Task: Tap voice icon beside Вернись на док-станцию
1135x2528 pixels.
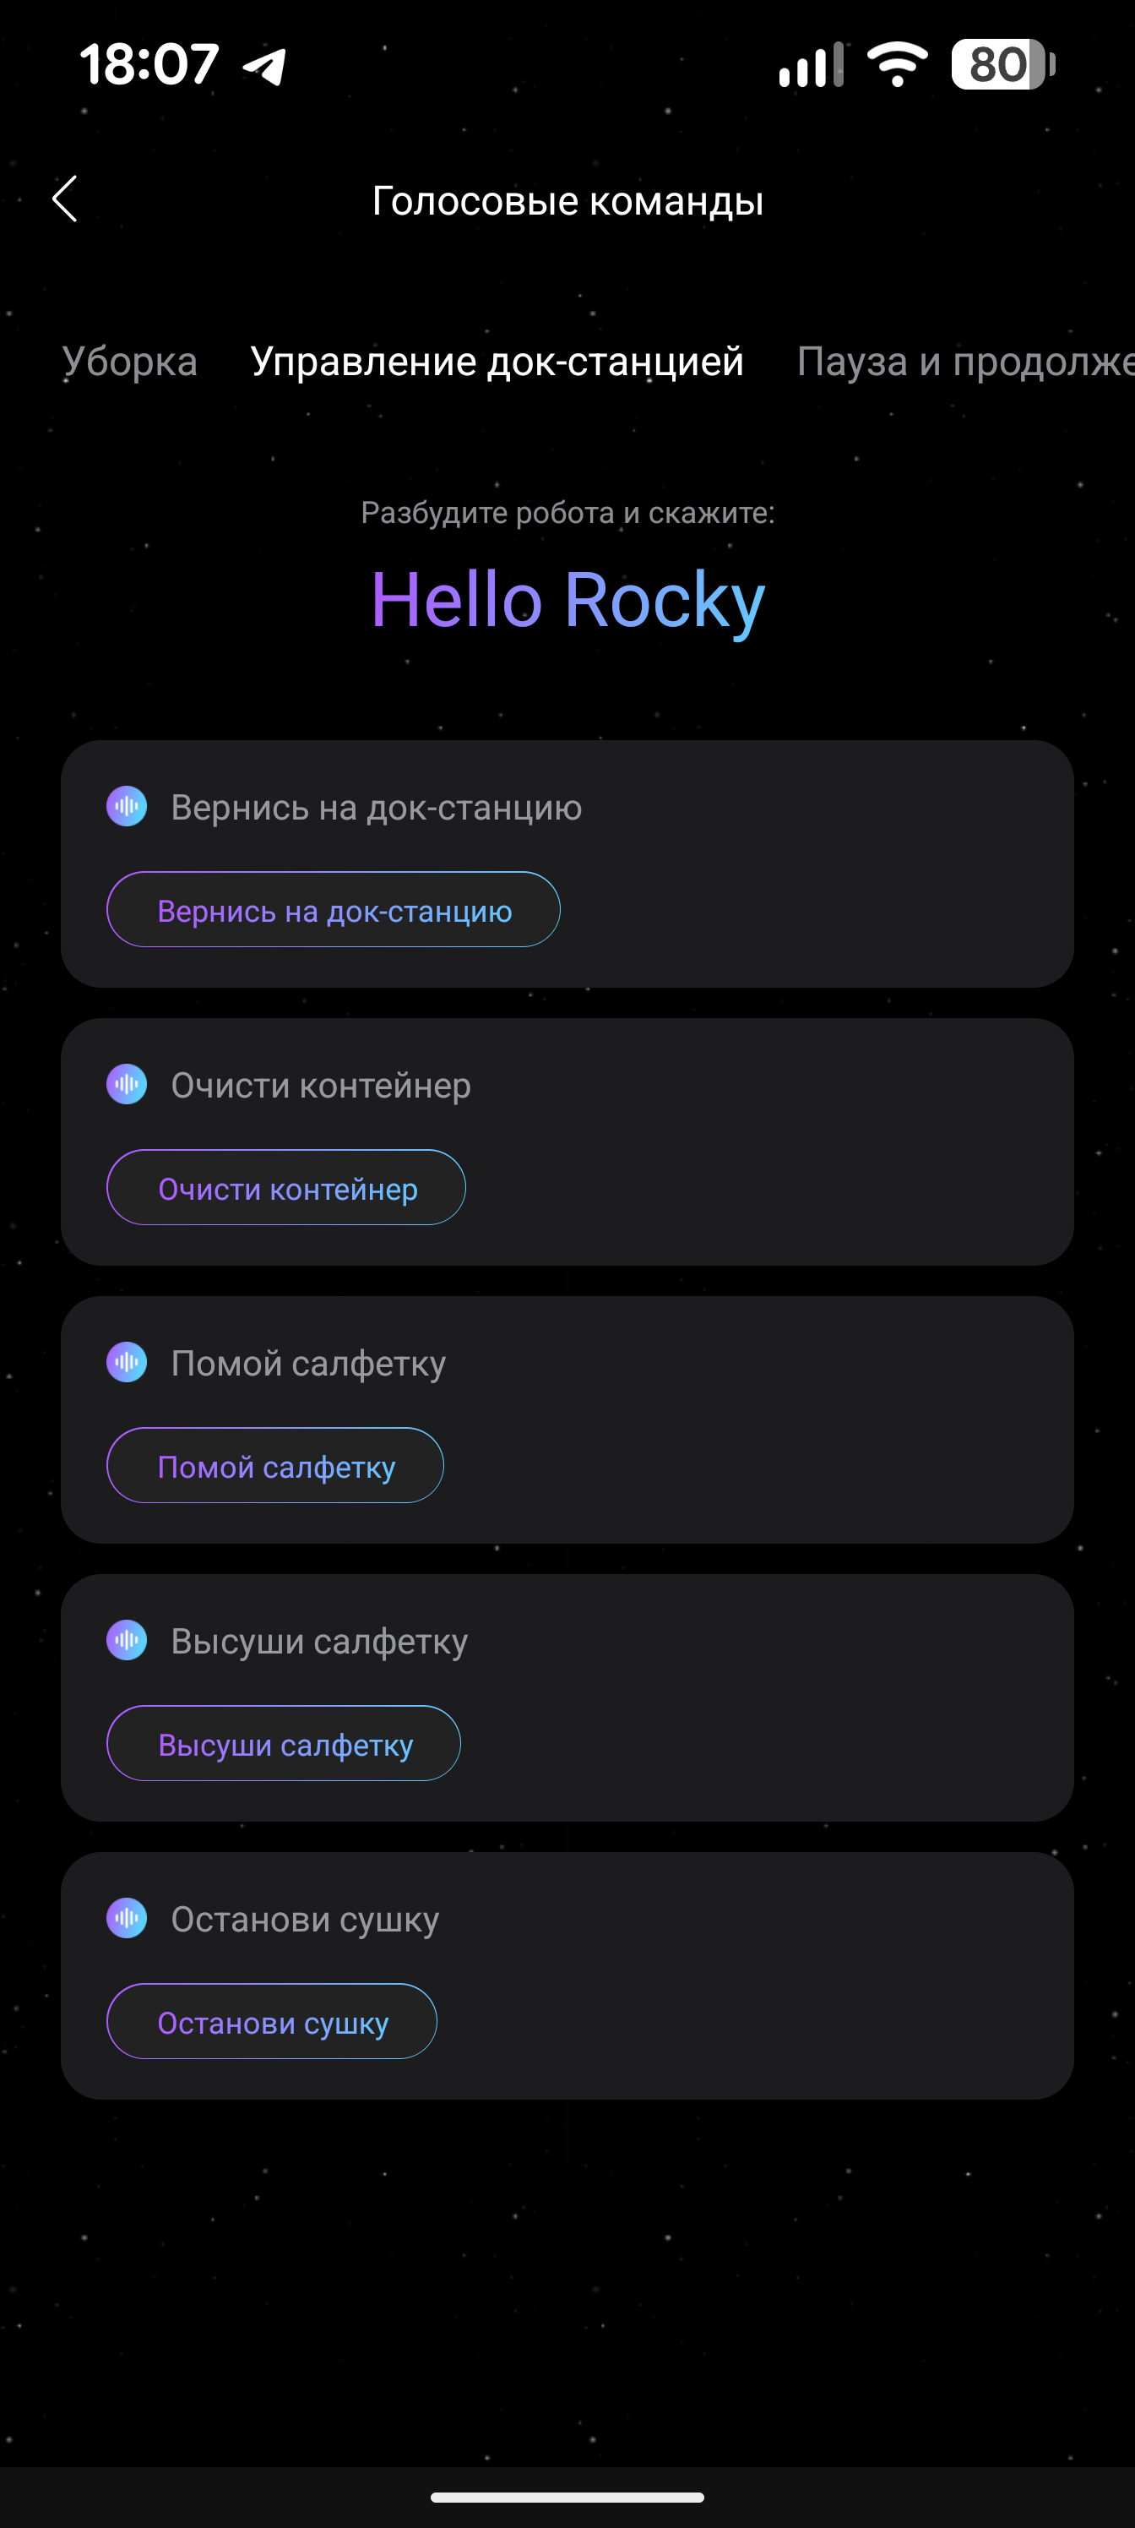Action: tap(127, 807)
